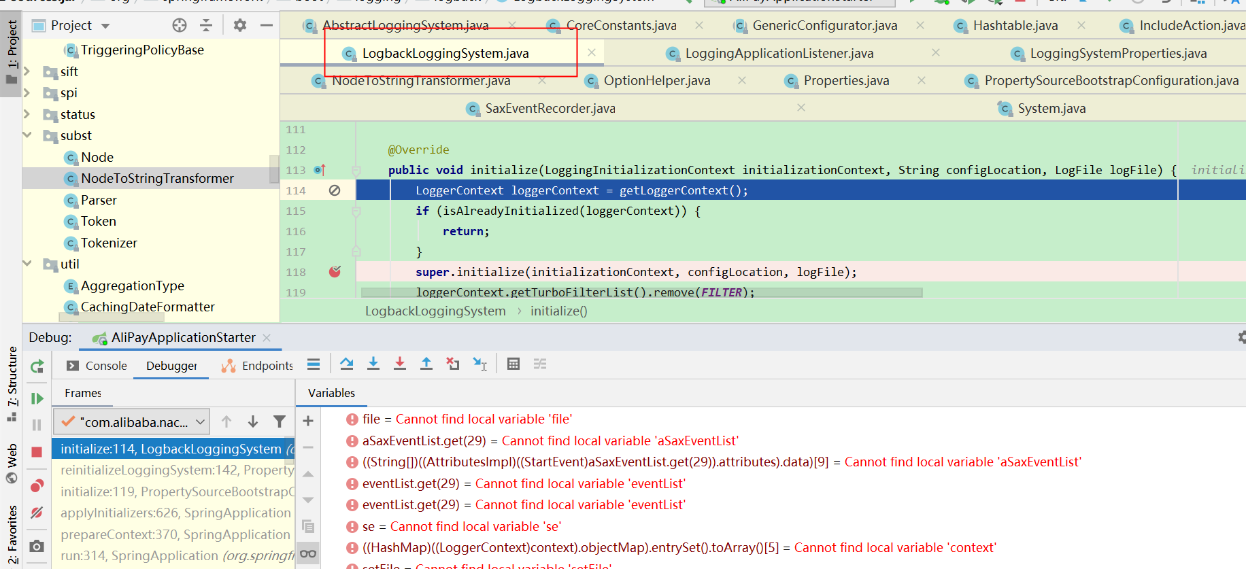Open Favorites tool window

(12, 536)
